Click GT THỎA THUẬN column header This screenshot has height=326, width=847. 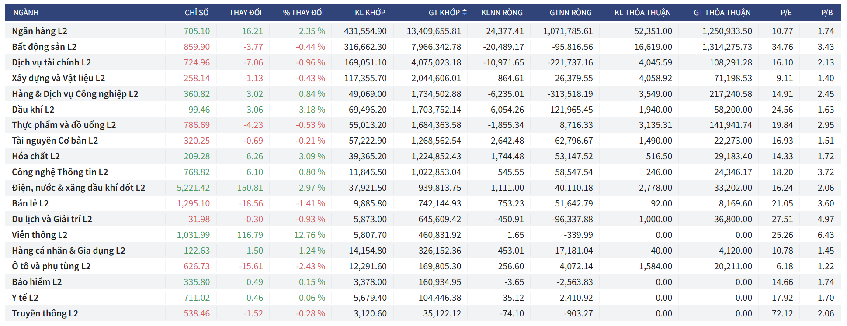click(722, 13)
